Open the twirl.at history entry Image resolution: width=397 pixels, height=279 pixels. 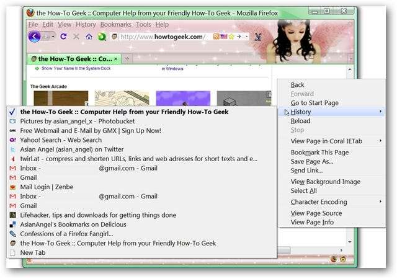coord(142,159)
